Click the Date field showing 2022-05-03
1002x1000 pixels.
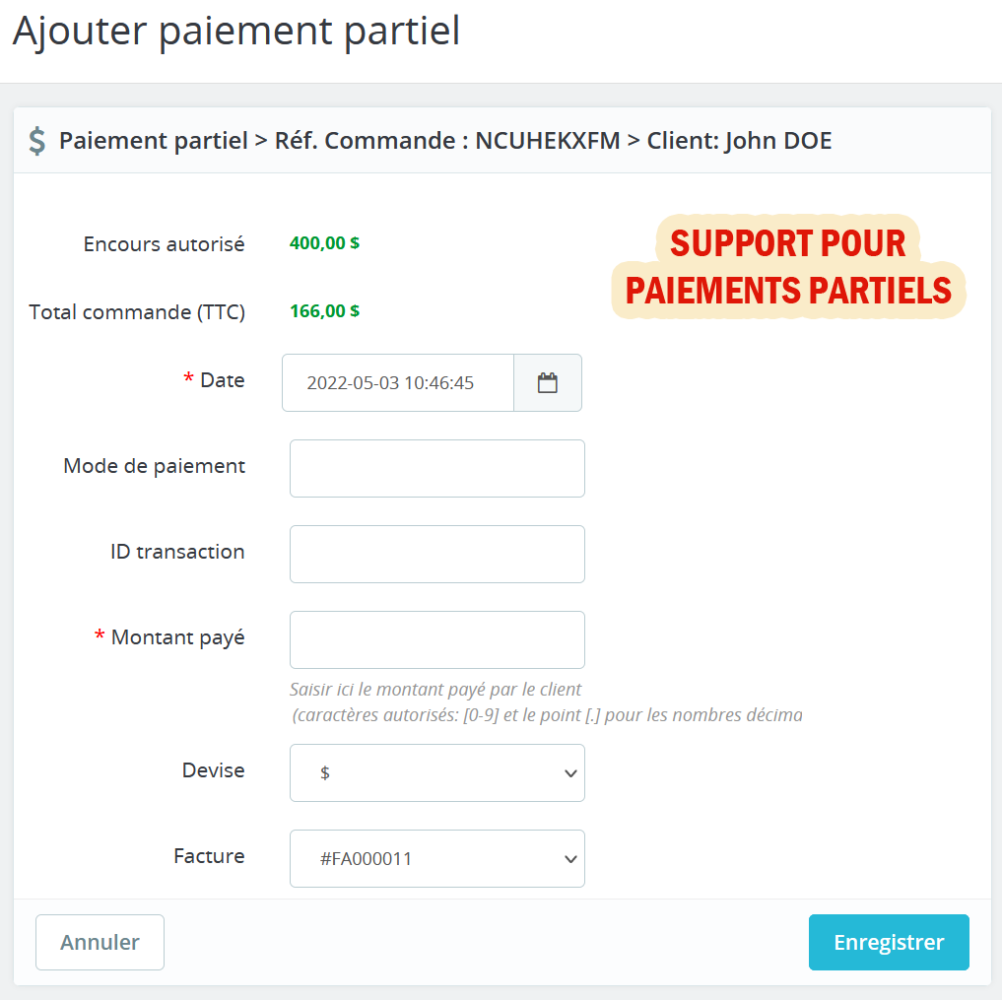point(398,383)
